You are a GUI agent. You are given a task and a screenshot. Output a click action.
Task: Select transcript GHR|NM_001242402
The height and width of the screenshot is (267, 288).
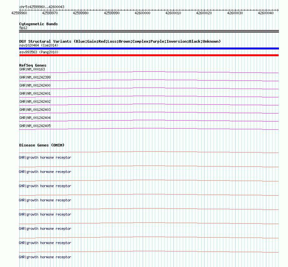[35, 102]
